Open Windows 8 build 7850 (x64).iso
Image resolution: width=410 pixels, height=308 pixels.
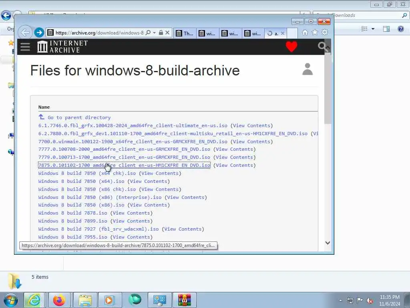point(81,181)
